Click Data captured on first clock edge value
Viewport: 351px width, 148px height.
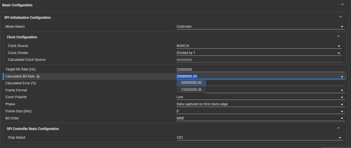[x=202, y=104]
